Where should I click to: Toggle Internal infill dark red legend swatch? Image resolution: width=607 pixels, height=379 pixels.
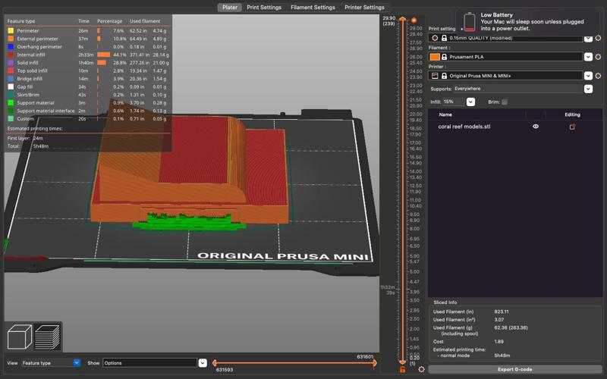click(11, 55)
